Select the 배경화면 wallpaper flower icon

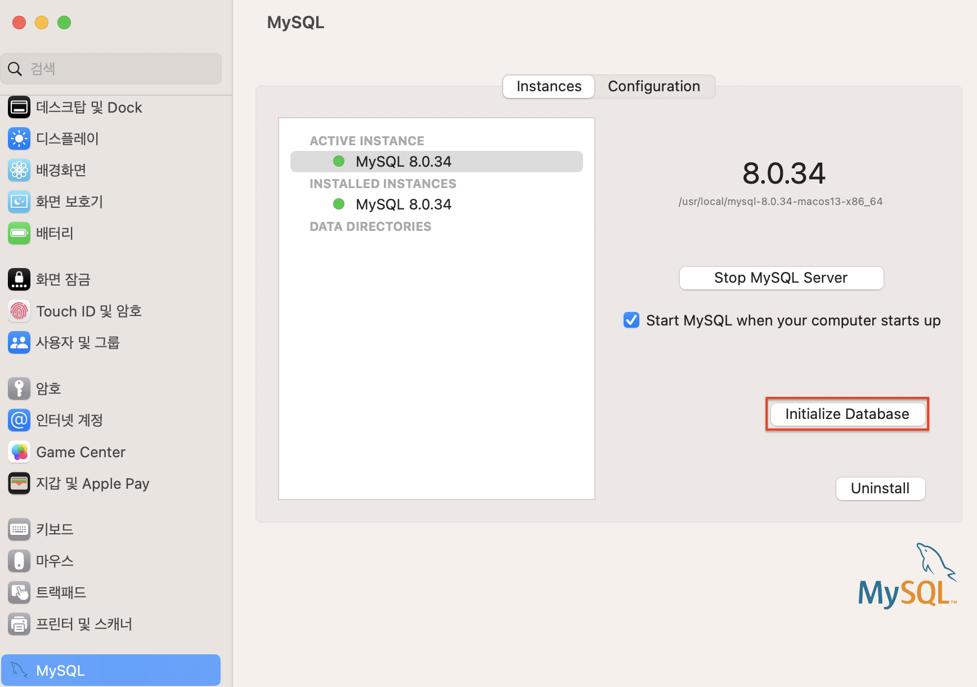click(x=19, y=170)
